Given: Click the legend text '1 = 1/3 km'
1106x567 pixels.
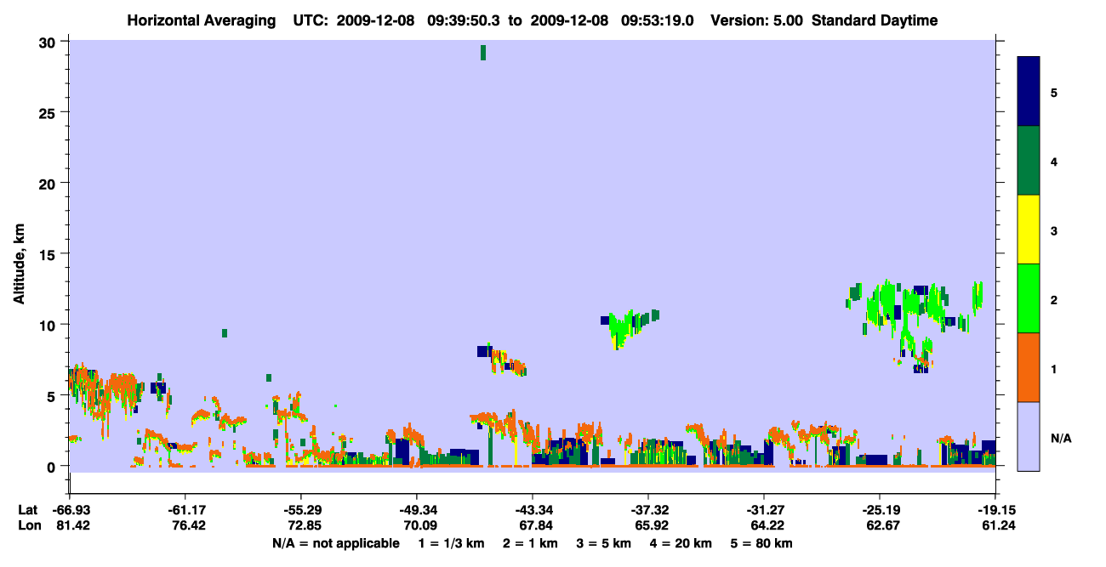Looking at the screenshot, I should tap(452, 543).
